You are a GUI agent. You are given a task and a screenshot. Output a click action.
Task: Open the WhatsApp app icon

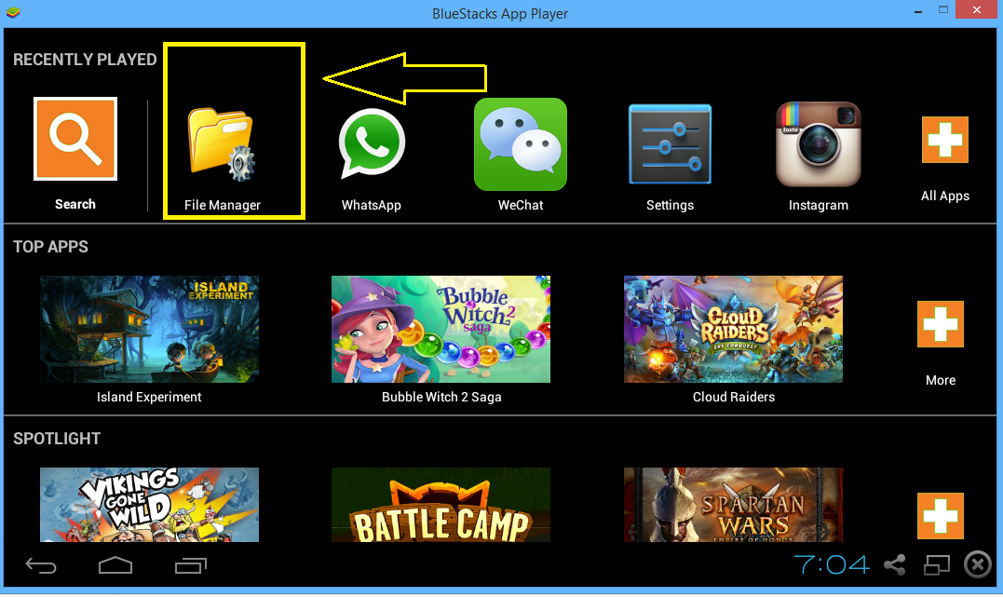(x=372, y=143)
